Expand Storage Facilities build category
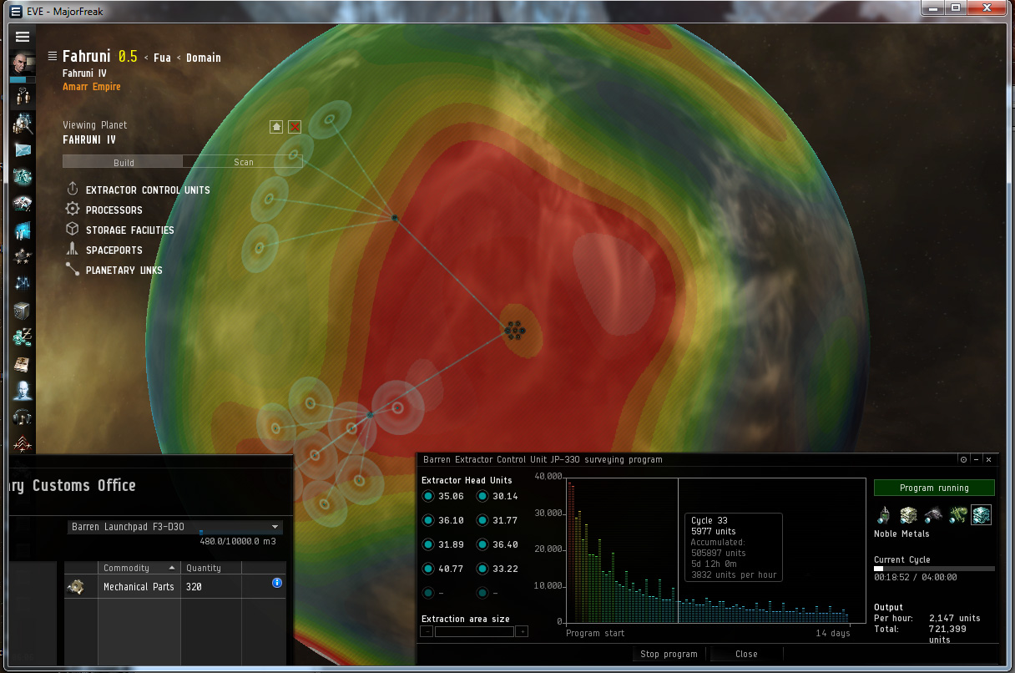 pyautogui.click(x=120, y=230)
